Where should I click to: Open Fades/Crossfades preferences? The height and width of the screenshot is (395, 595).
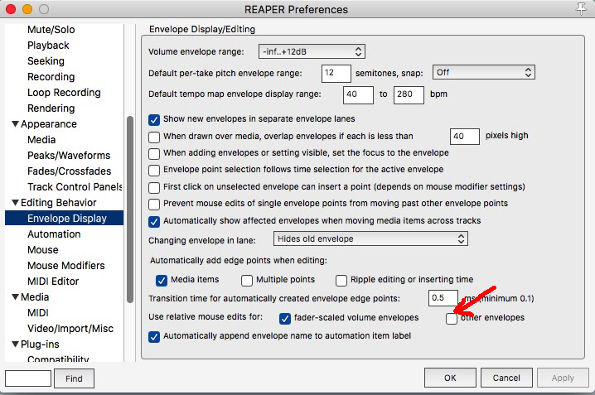(69, 171)
